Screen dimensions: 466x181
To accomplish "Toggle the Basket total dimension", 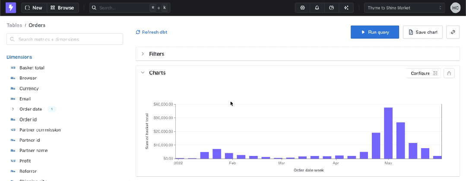I will (x=32, y=68).
